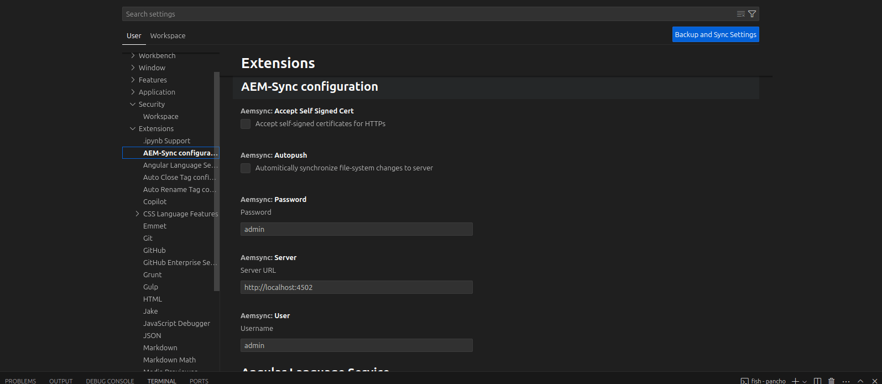Enable Accept Self Signed Cert checkbox

[x=246, y=124]
